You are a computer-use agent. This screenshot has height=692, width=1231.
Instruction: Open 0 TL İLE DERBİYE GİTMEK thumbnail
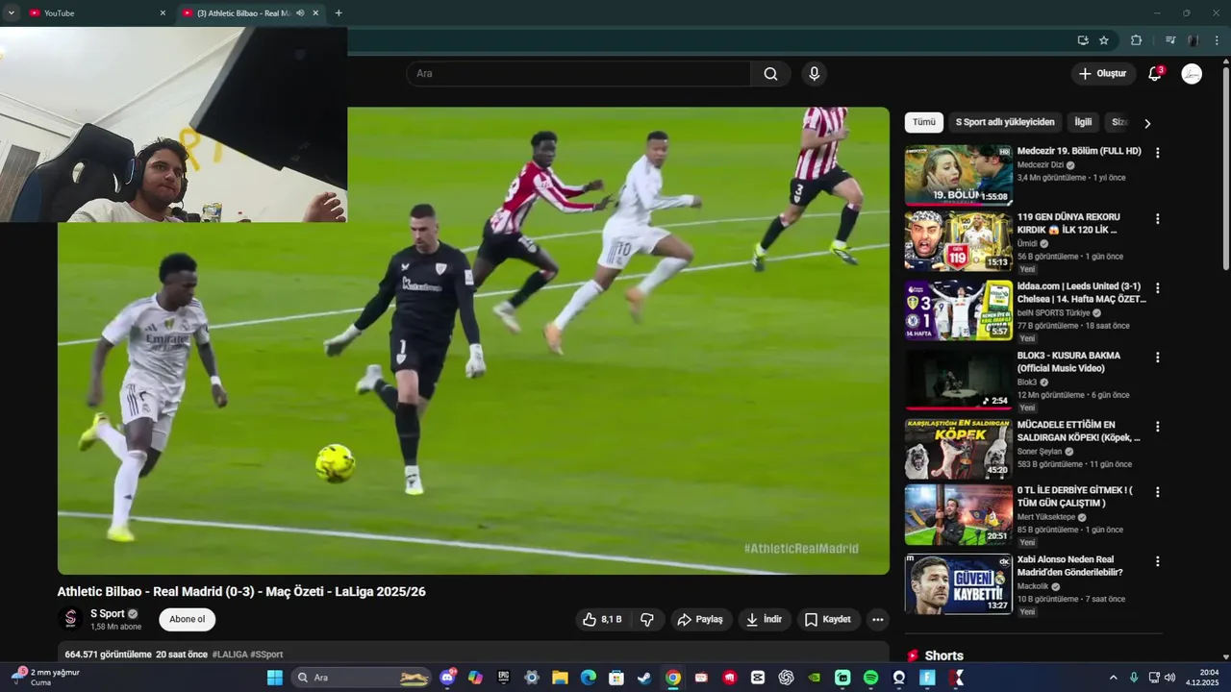[x=959, y=515]
